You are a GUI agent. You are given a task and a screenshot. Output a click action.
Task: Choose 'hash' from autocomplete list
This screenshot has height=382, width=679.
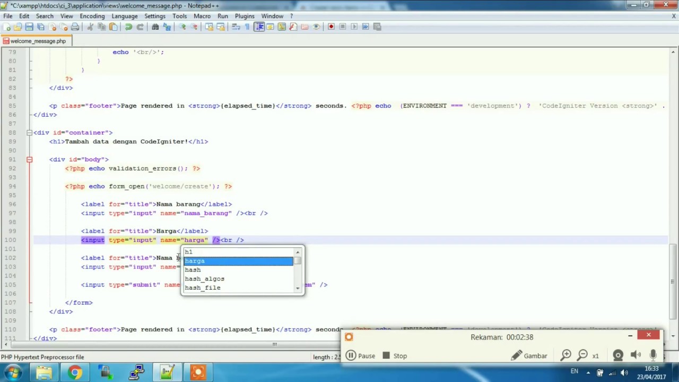[x=238, y=270]
